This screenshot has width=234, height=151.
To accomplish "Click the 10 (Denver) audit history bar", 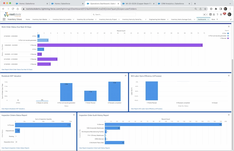I will tap(163, 124).
